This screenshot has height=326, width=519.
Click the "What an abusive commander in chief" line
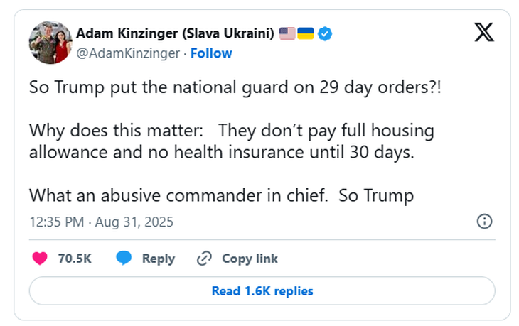pos(221,195)
